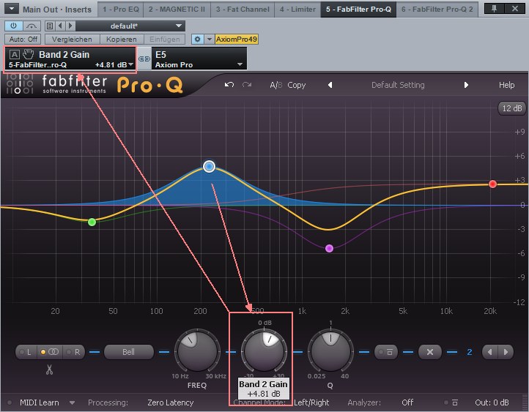Open the gear settings icon
The width and height of the screenshot is (529, 412).
tap(197, 39)
